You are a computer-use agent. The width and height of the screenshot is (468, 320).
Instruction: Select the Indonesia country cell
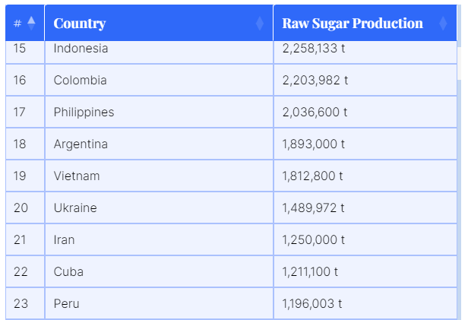(x=81, y=49)
